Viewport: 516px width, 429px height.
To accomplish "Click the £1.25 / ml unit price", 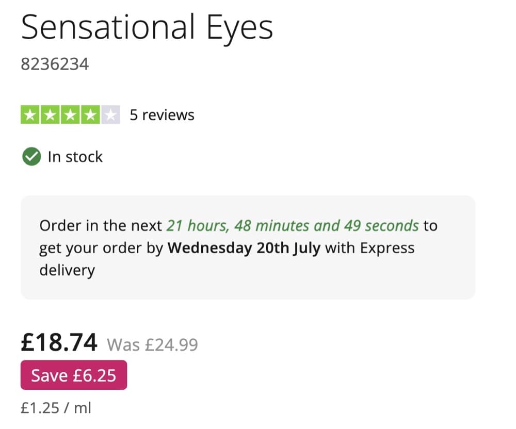I will point(56,408).
